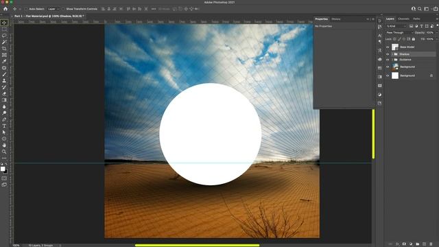Hide the locked white Background layer
Image resolution: width=439 pixels, height=247 pixels.
point(388,75)
